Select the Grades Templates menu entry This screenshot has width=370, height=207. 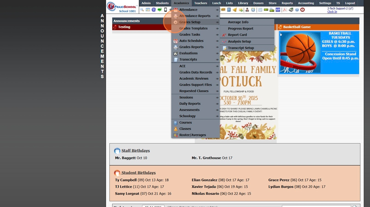point(194,28)
